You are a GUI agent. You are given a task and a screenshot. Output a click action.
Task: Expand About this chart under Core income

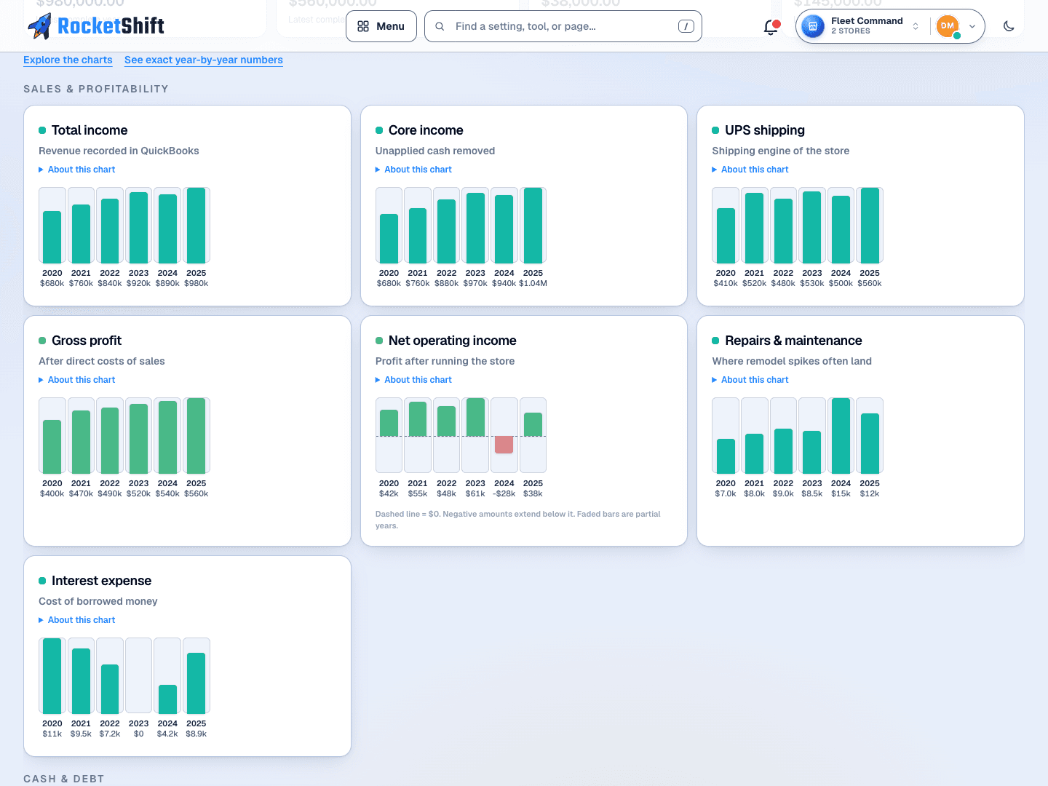[x=414, y=170]
